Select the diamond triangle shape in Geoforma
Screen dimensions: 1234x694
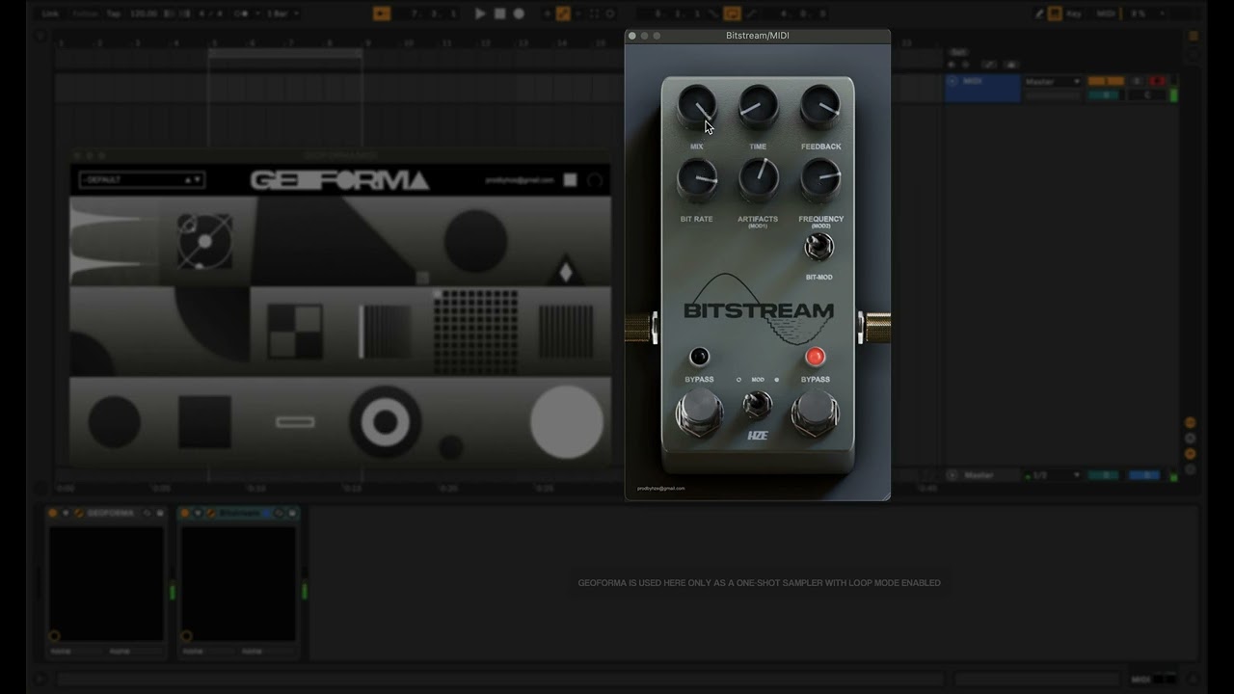tap(566, 272)
